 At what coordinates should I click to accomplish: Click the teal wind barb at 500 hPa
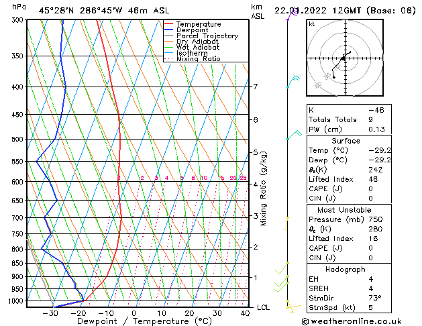(x=295, y=134)
